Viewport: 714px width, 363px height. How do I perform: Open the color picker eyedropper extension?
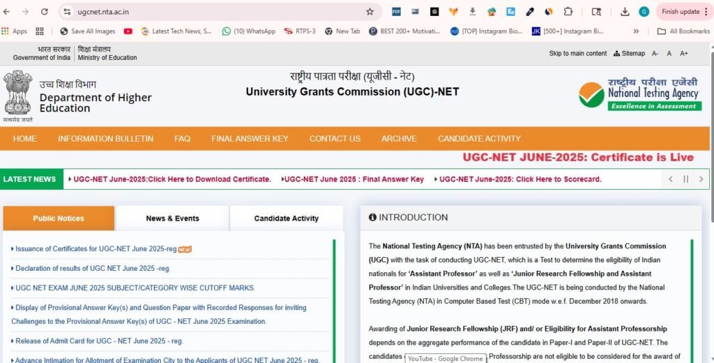tap(530, 12)
